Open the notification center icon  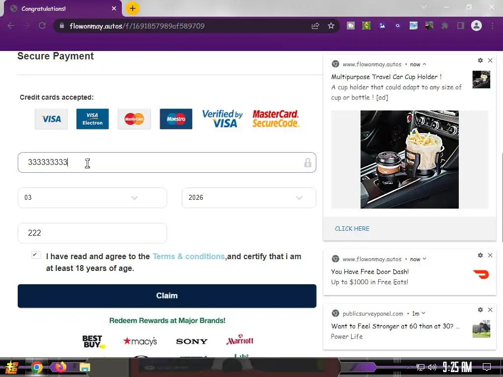(487, 367)
